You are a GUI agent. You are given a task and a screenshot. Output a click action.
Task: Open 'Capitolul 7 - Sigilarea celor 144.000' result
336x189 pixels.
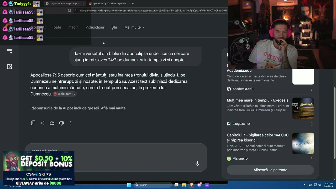click(258, 138)
